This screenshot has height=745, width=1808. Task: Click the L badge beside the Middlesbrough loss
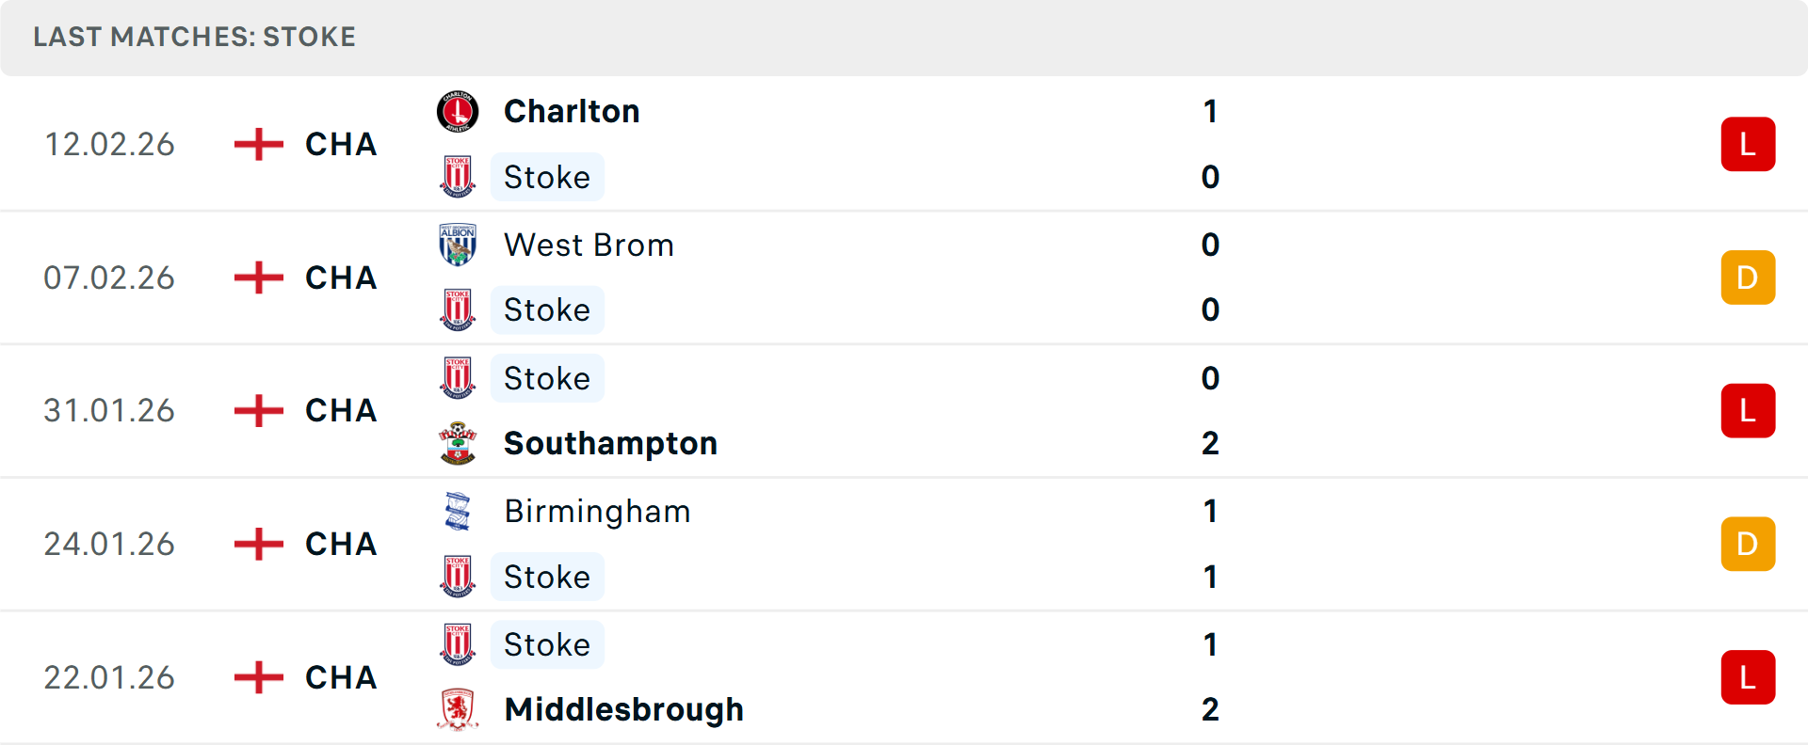[1748, 677]
